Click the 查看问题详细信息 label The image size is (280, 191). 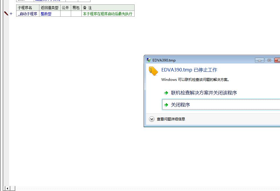(171, 119)
